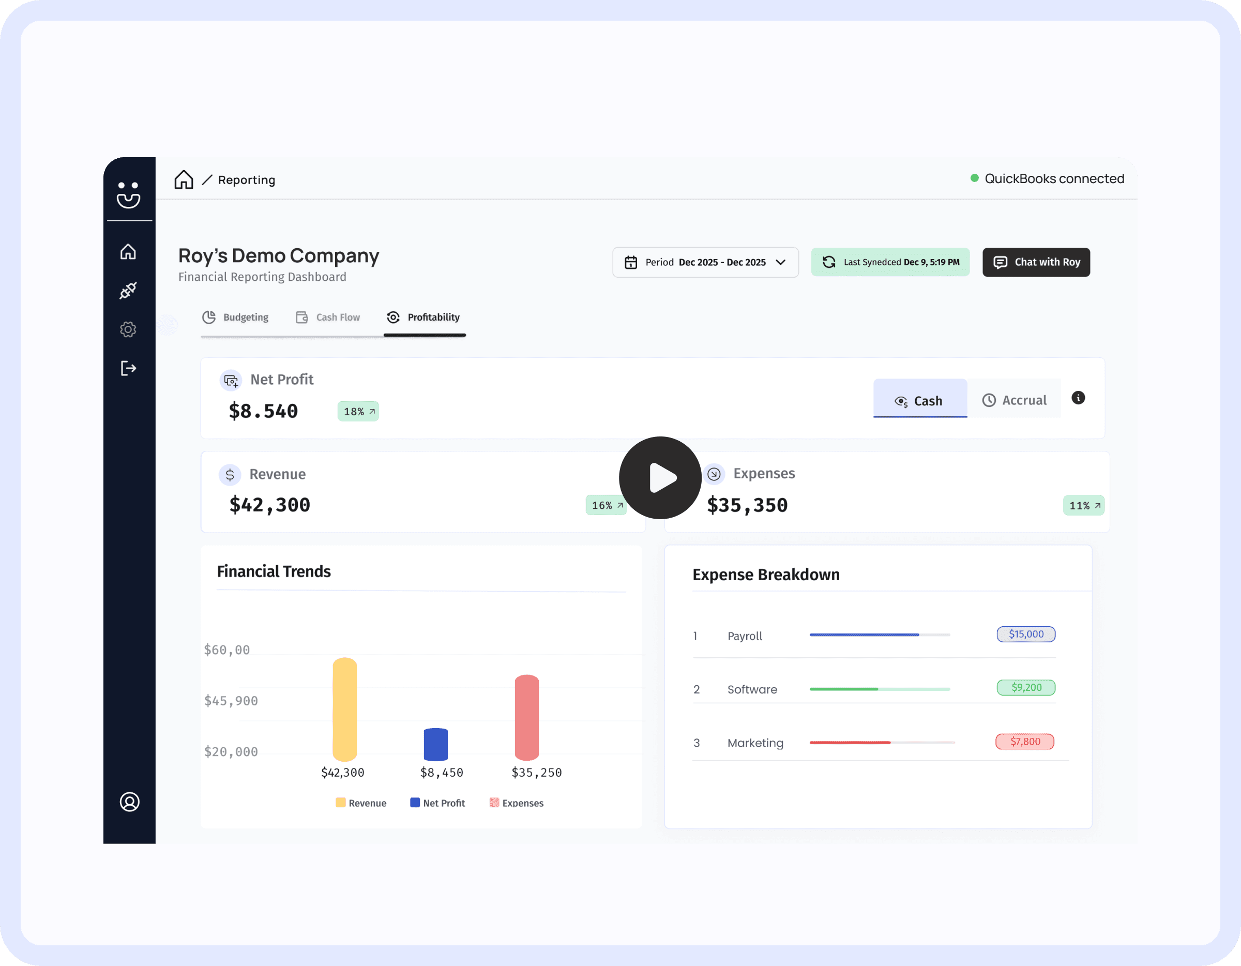Open Home from the sidebar house icon
The width and height of the screenshot is (1241, 966).
[128, 251]
